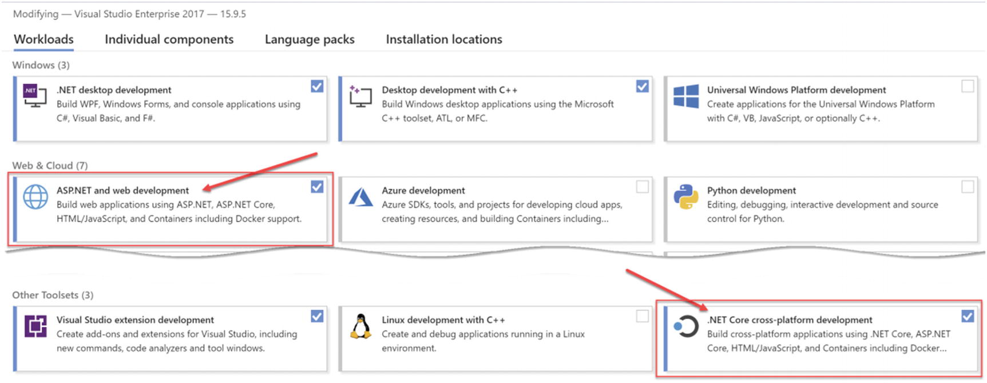
Task: Toggle .NET Core cross-platform development checkbox
Action: 968,316
